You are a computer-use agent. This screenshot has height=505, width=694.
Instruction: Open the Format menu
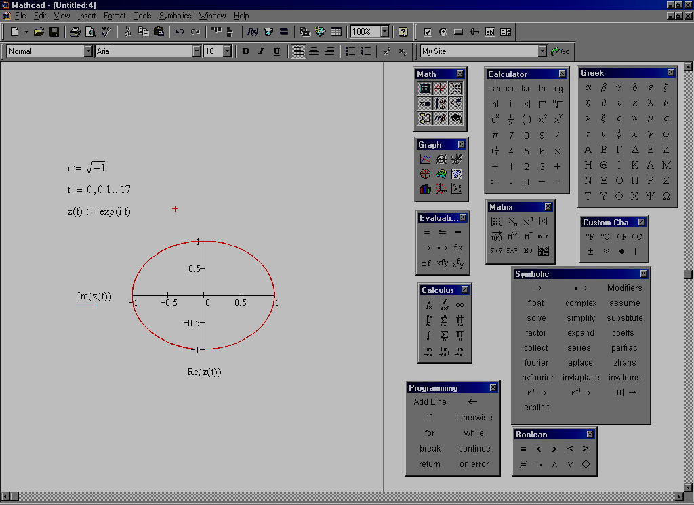(x=115, y=16)
